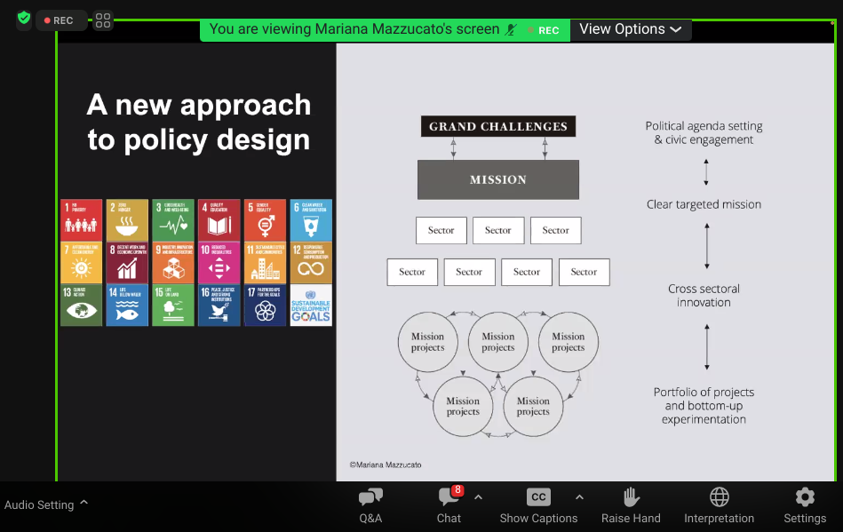Expand the chevron next to Chat

coord(478,497)
